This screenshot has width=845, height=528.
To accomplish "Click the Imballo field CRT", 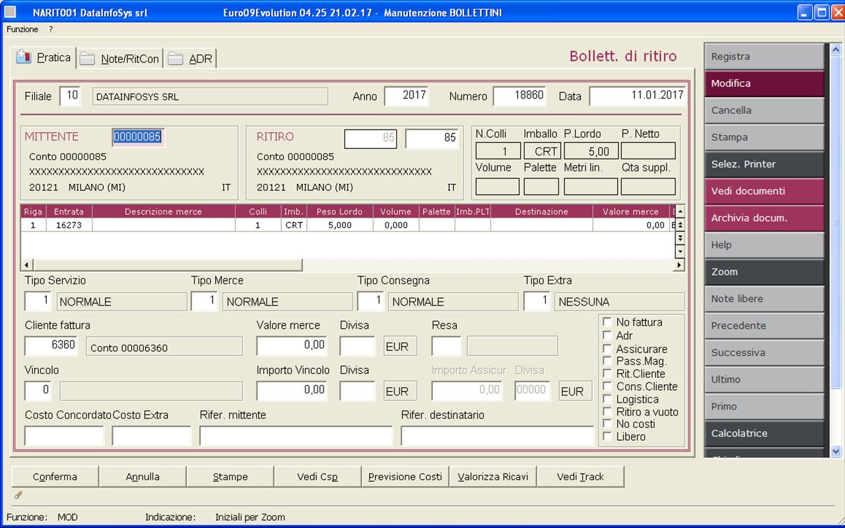I will pyautogui.click(x=542, y=151).
